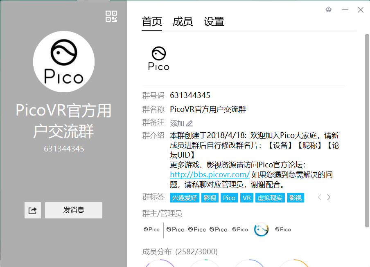Open the group QR code icon
This screenshot has width=370, height=267.
point(111,16)
